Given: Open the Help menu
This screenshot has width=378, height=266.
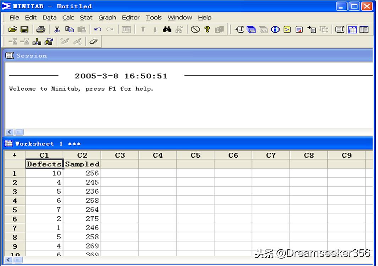Looking at the screenshot, I should pyautogui.click(x=205, y=18).
